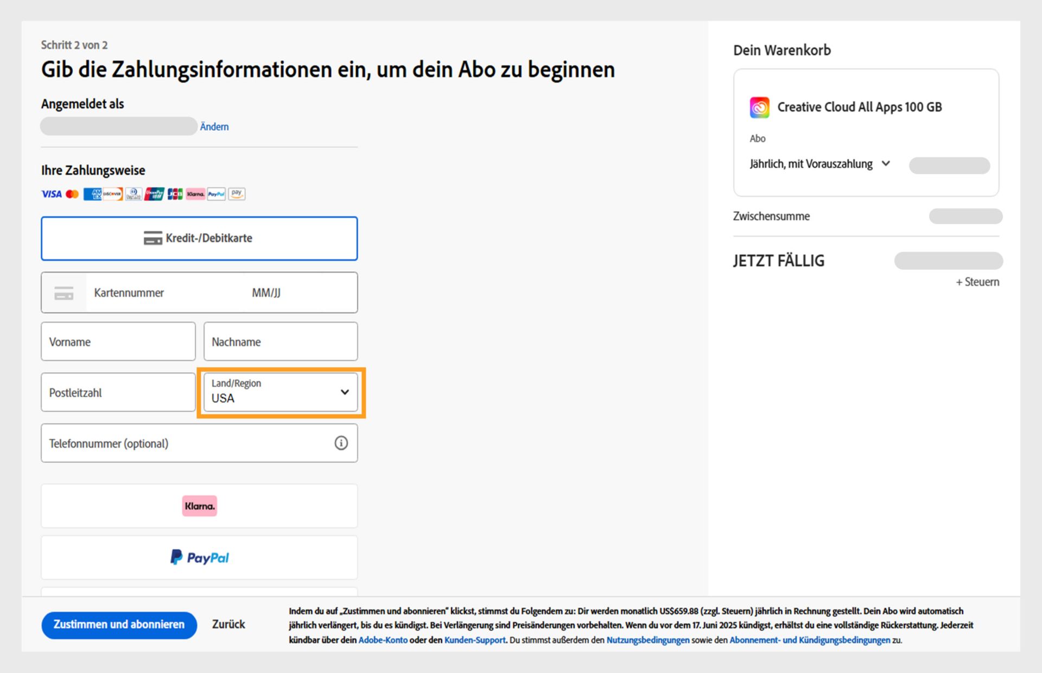Click the Diners Club logo icon
This screenshot has height=673, width=1042.
coord(134,194)
